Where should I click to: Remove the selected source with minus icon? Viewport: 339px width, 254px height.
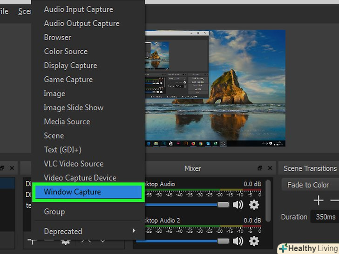[x=48, y=241]
